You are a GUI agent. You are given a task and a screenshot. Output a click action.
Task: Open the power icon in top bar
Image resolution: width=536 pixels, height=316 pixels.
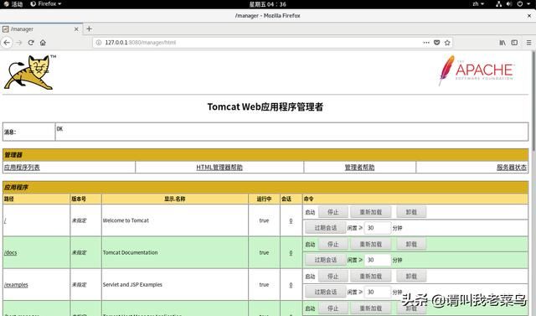pos(519,4)
